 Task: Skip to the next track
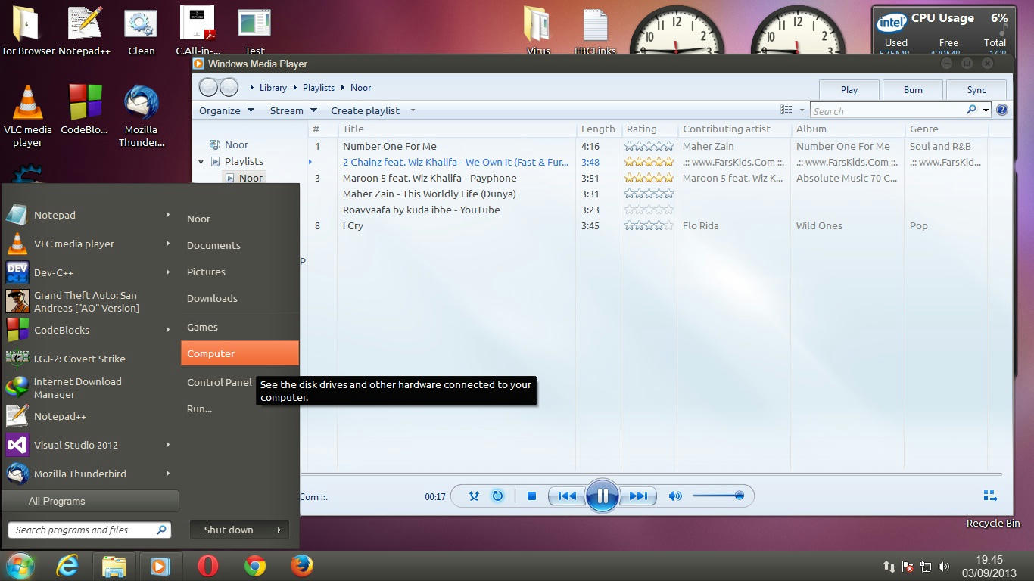pos(638,496)
